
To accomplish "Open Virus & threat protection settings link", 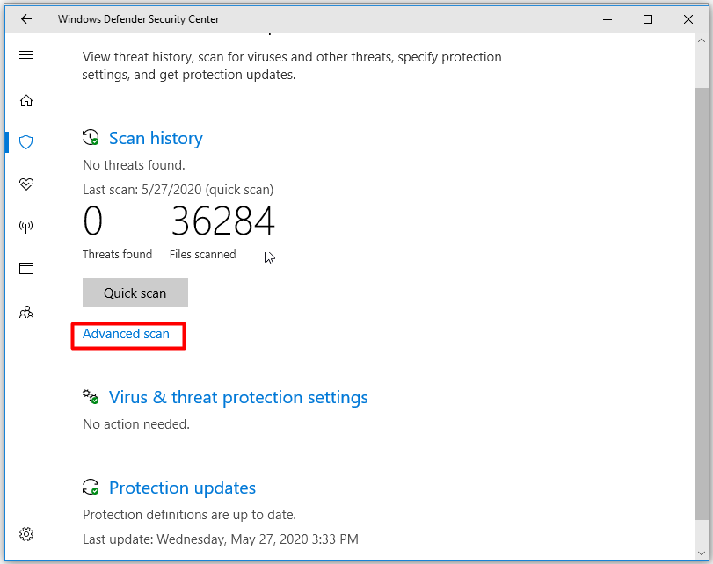I will click(x=238, y=398).
